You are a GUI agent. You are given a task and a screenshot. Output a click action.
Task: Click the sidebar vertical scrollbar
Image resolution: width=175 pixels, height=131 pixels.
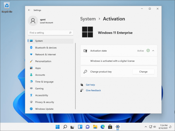[75, 76]
